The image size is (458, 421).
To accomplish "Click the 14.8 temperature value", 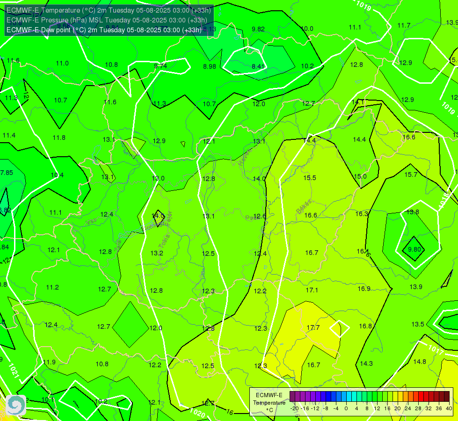I will pos(420,362).
